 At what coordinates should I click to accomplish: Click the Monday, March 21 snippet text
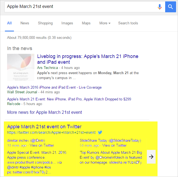pos(113,73)
